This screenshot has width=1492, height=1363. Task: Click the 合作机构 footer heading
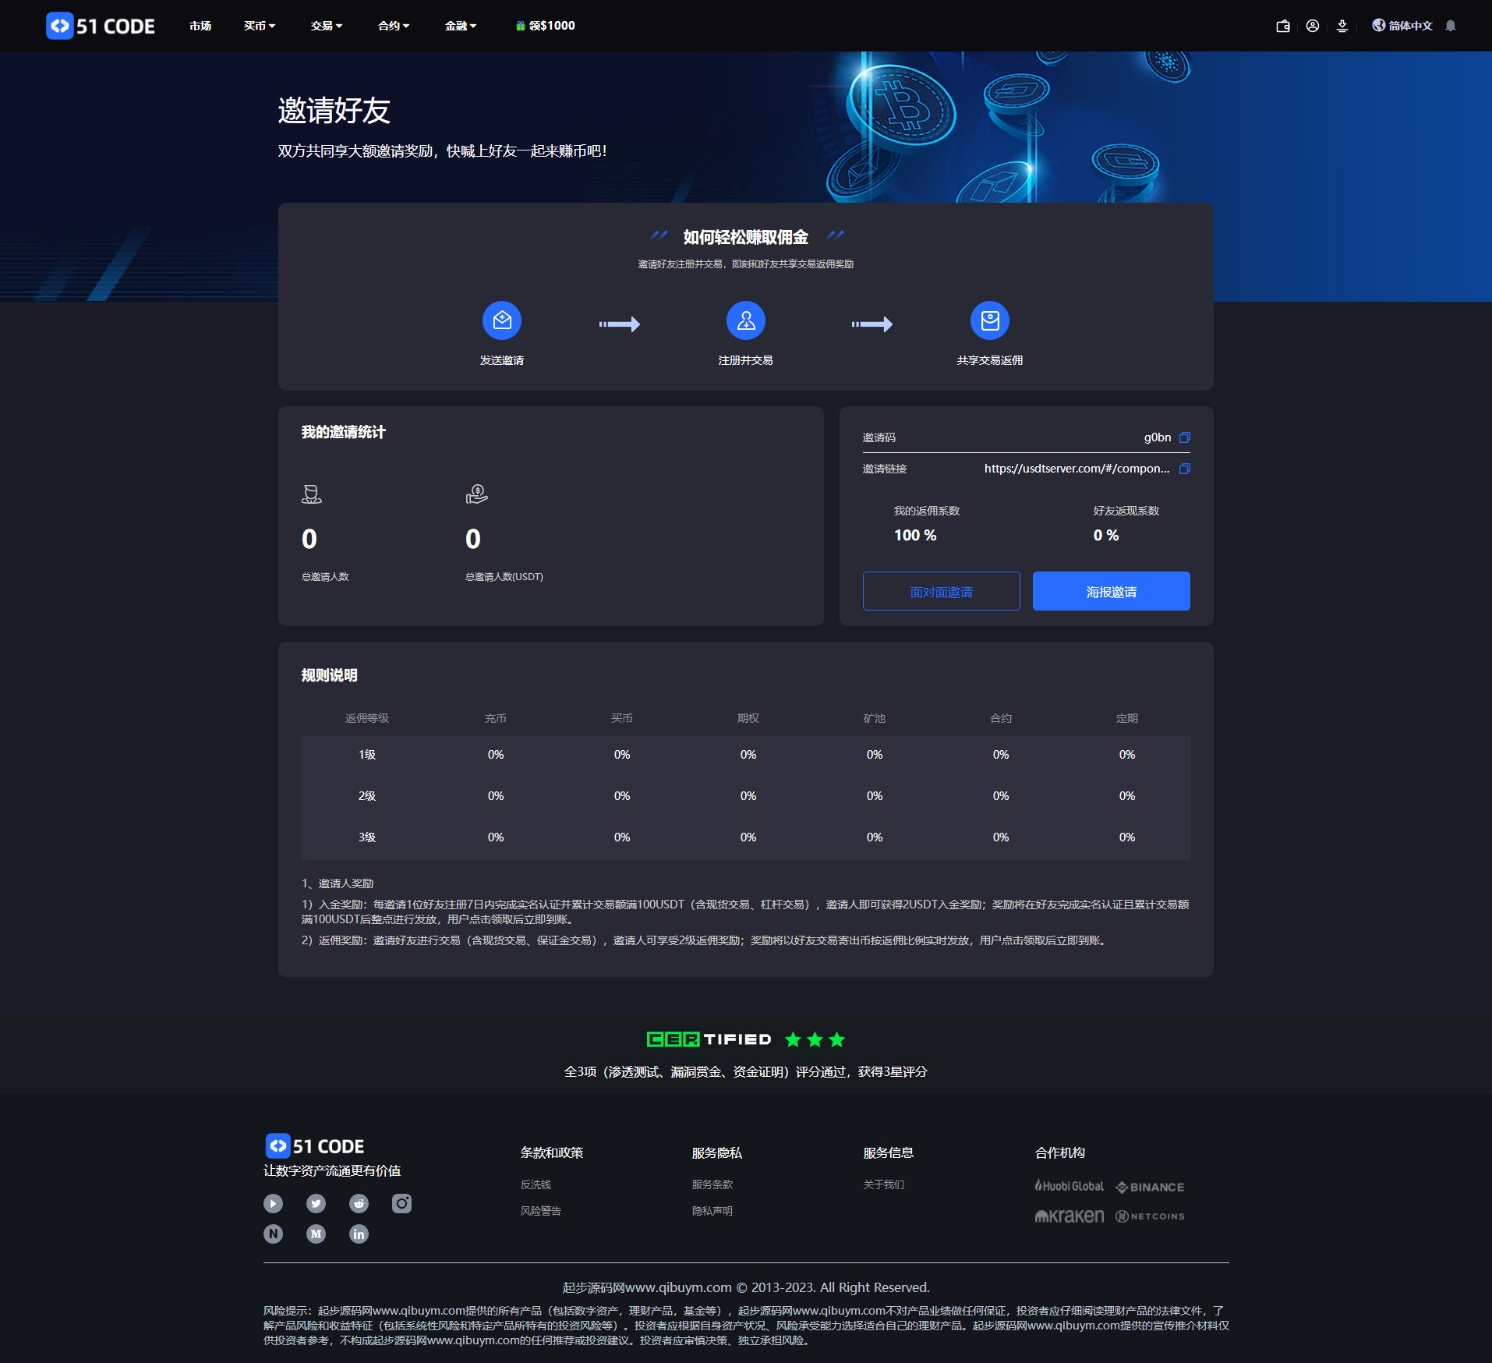[x=1060, y=1153]
